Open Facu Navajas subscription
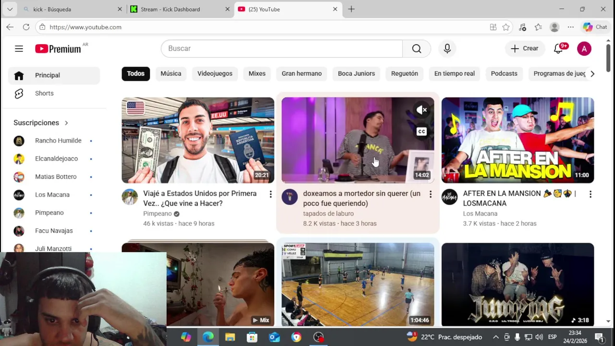 (54, 231)
